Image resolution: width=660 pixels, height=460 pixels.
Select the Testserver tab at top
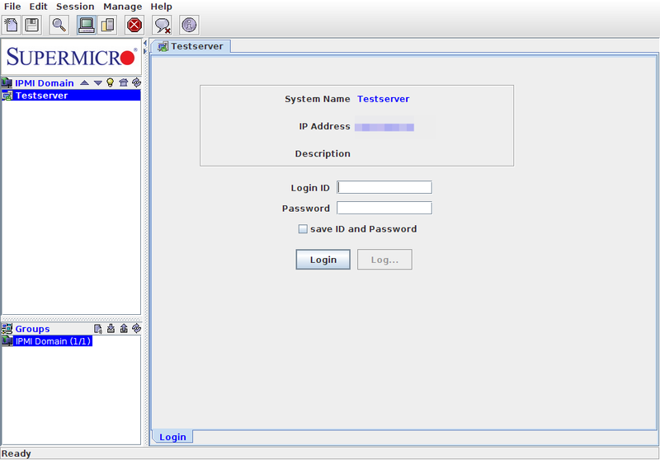pos(191,46)
